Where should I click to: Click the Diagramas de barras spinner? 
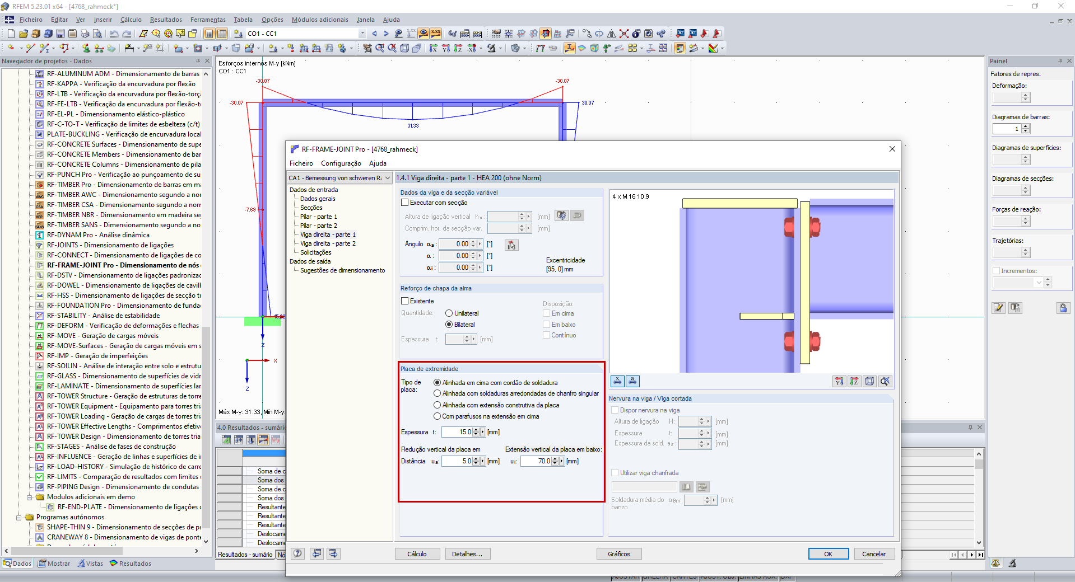pyautogui.click(x=1026, y=129)
